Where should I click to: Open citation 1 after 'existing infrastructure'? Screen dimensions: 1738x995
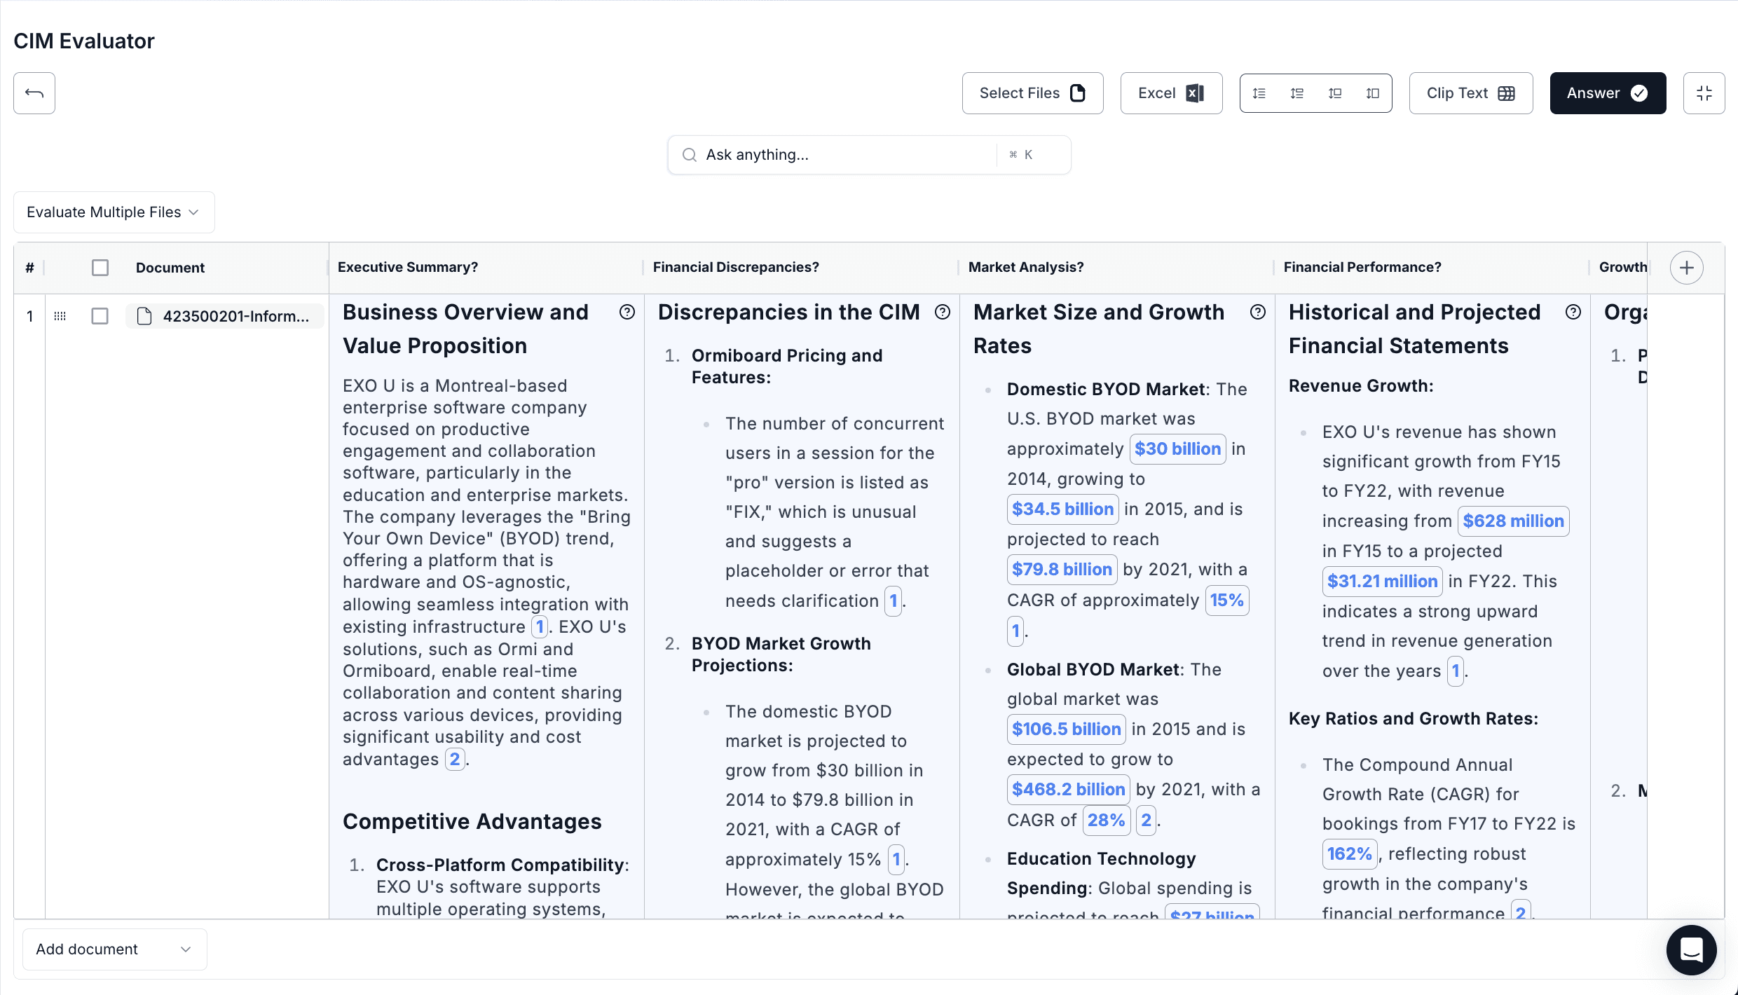click(539, 627)
